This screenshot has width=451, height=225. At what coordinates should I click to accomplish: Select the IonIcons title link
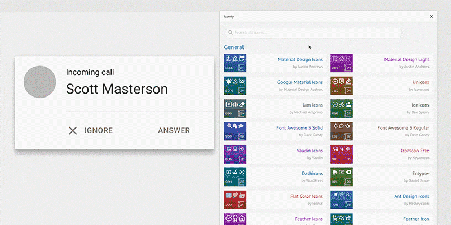(420, 105)
